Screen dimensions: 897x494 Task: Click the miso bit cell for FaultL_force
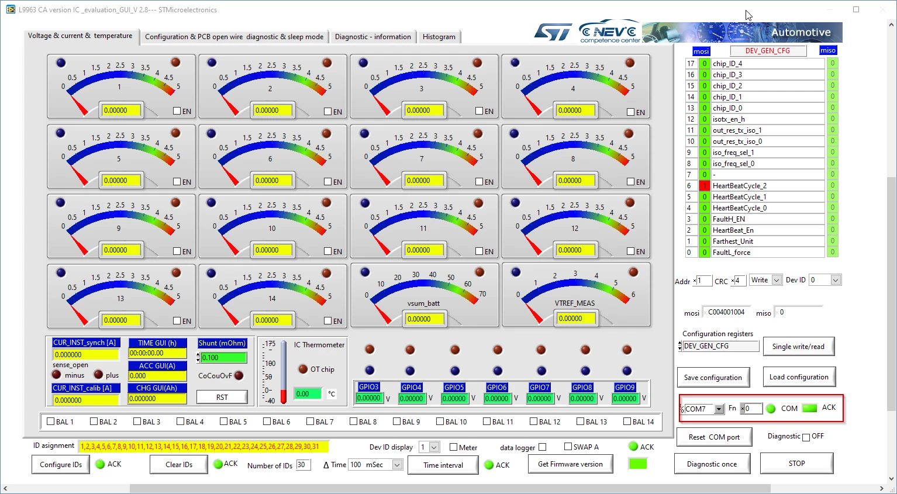tap(833, 253)
